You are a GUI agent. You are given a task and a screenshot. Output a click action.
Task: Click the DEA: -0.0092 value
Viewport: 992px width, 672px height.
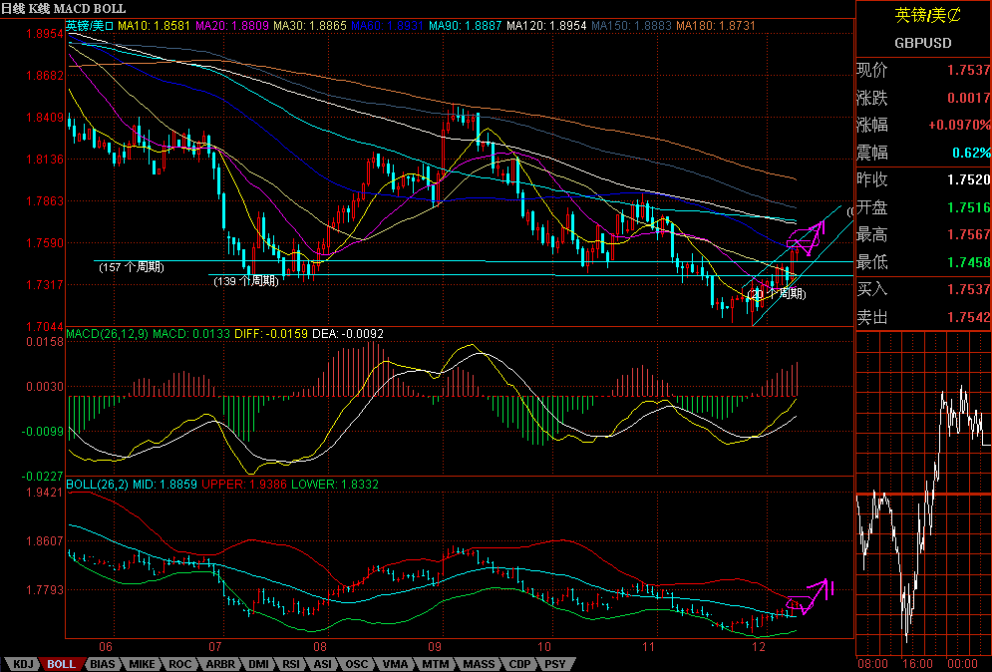pyautogui.click(x=348, y=333)
